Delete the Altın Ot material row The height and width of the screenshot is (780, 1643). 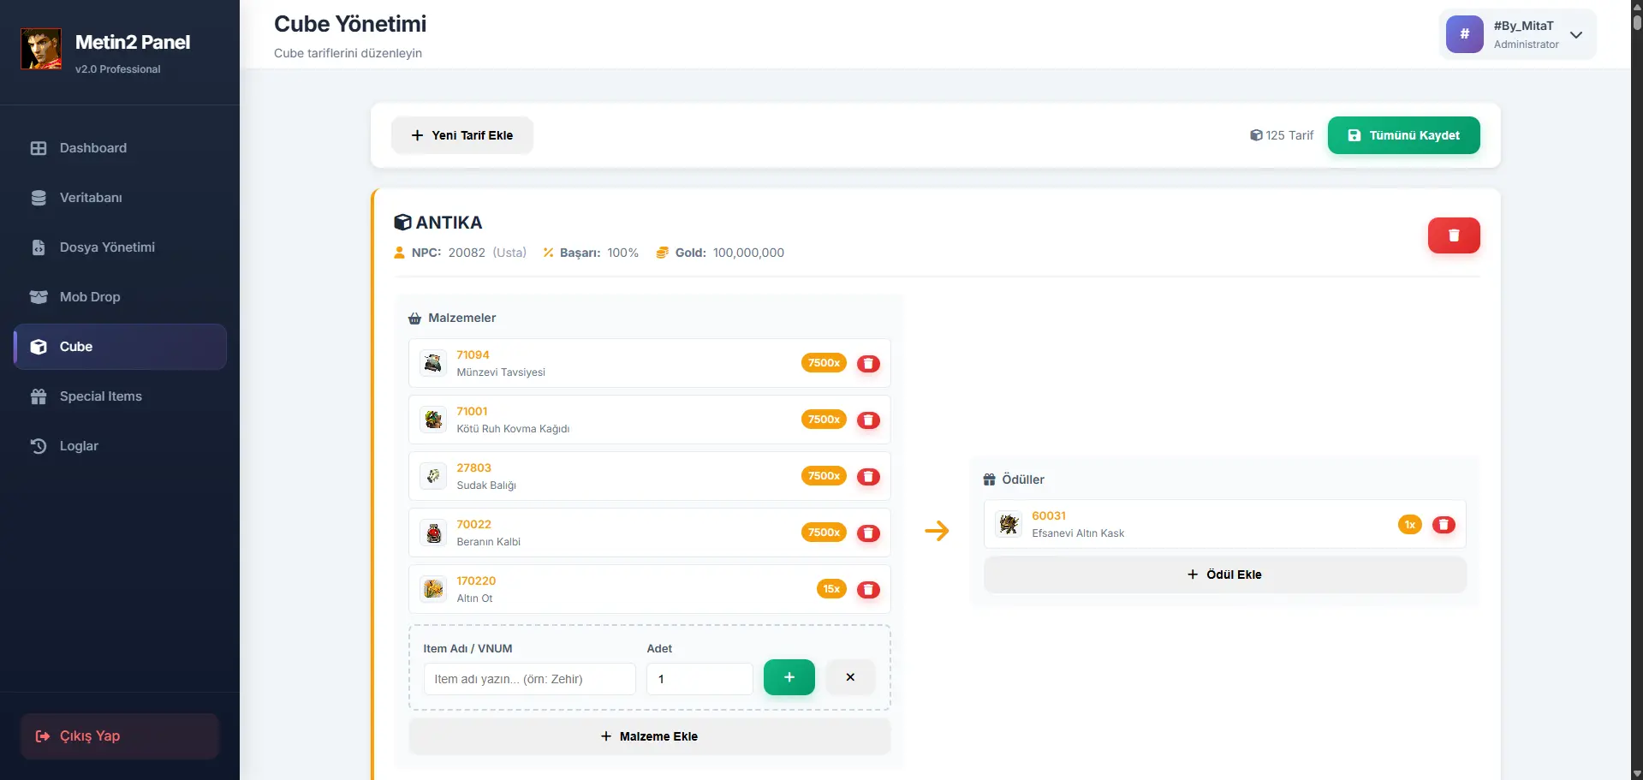click(868, 590)
